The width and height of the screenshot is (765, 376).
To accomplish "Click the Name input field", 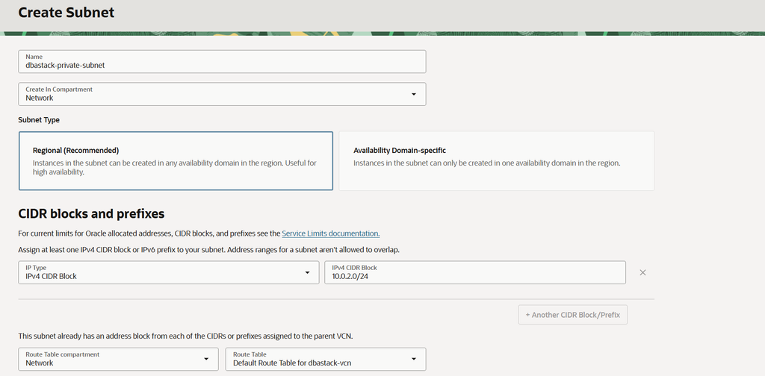I will tap(222, 61).
